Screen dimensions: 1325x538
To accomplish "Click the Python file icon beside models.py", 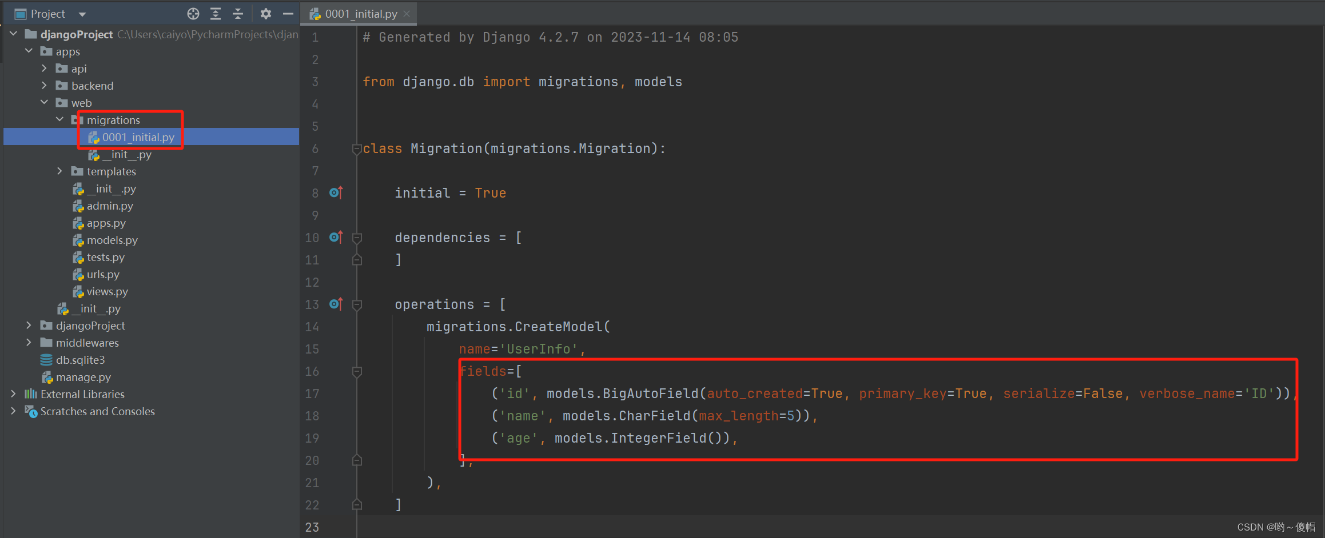I will coord(78,240).
